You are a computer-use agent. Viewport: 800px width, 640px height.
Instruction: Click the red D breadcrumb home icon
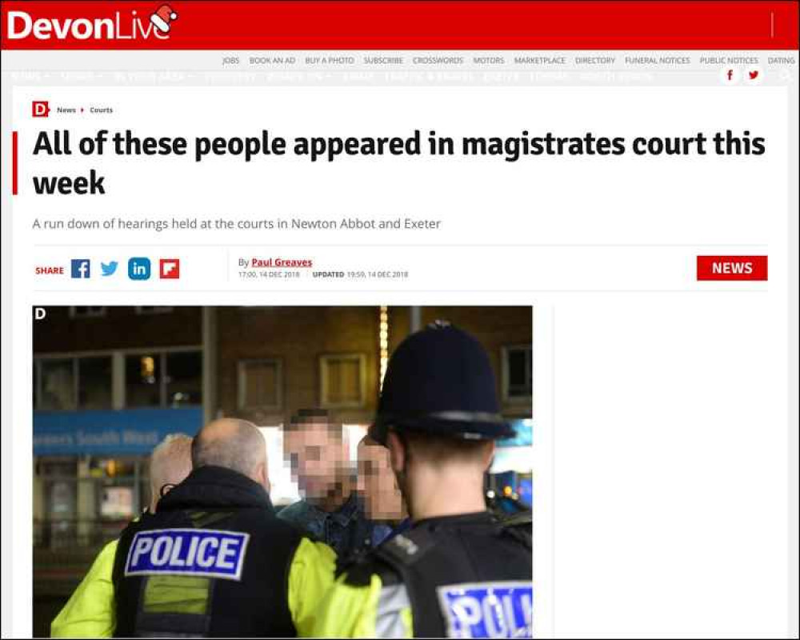(40, 110)
